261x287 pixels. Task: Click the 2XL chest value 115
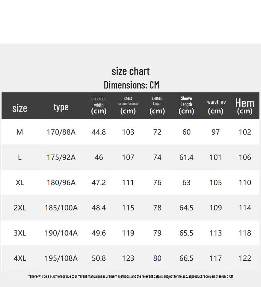click(128, 208)
